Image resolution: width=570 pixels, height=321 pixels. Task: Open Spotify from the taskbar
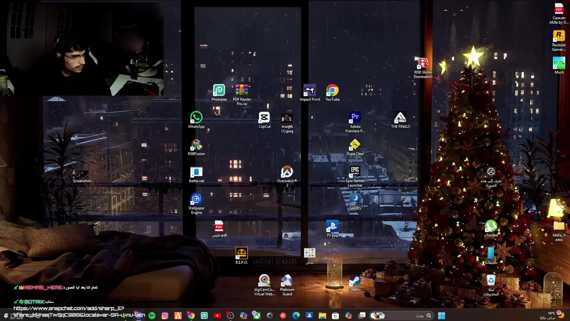point(152,316)
